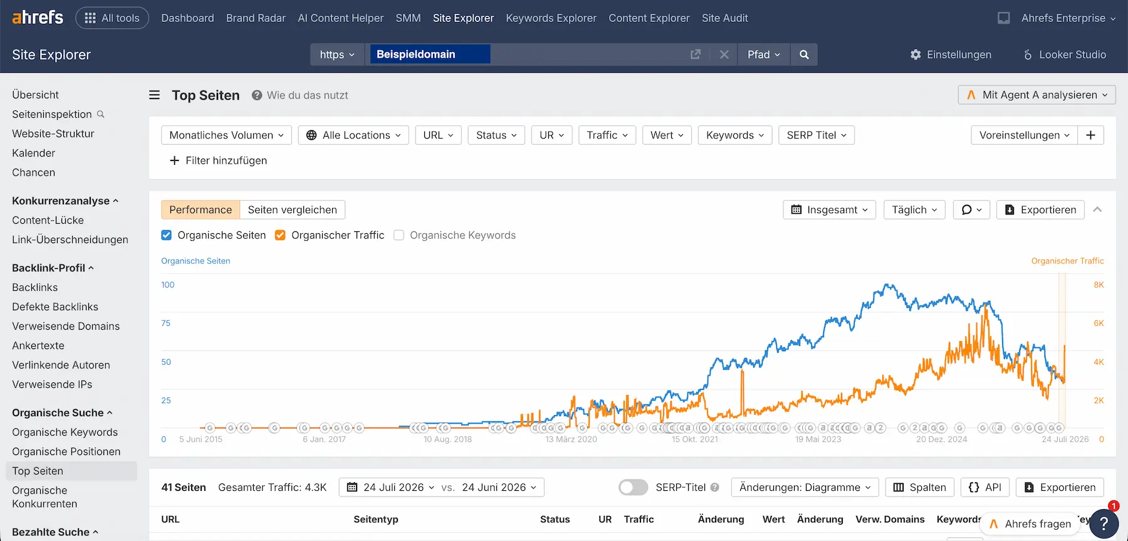Screen dimensions: 1128x541
Task: Open Voreinstellungen dropdown
Action: [1025, 135]
